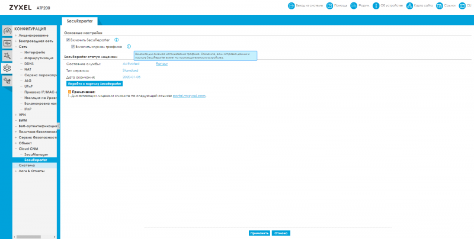Click the Применить button
The image size is (474, 239).
pyautogui.click(x=260, y=233)
